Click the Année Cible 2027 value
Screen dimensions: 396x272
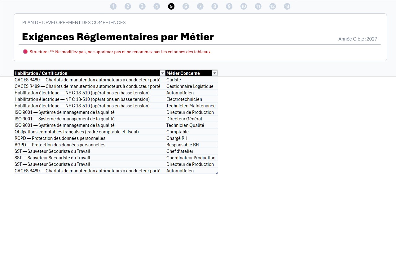pyautogui.click(x=358, y=39)
